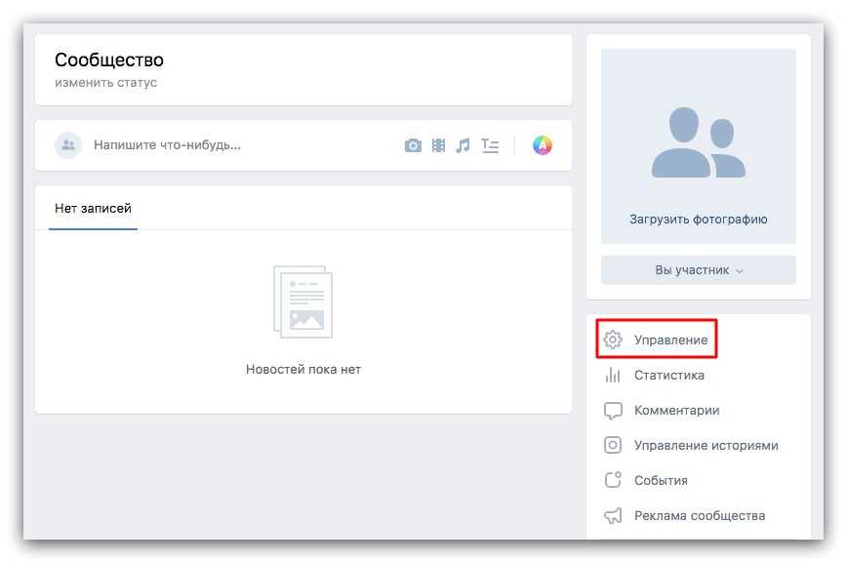Attach a video using the film icon

tap(438, 145)
